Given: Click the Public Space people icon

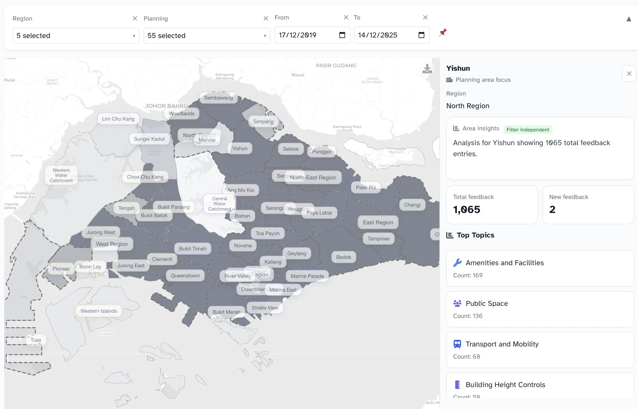Looking at the screenshot, I should click(x=457, y=303).
